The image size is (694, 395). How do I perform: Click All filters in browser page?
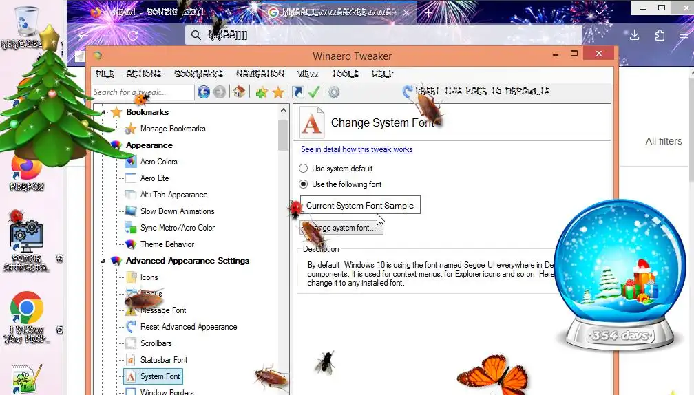(664, 141)
